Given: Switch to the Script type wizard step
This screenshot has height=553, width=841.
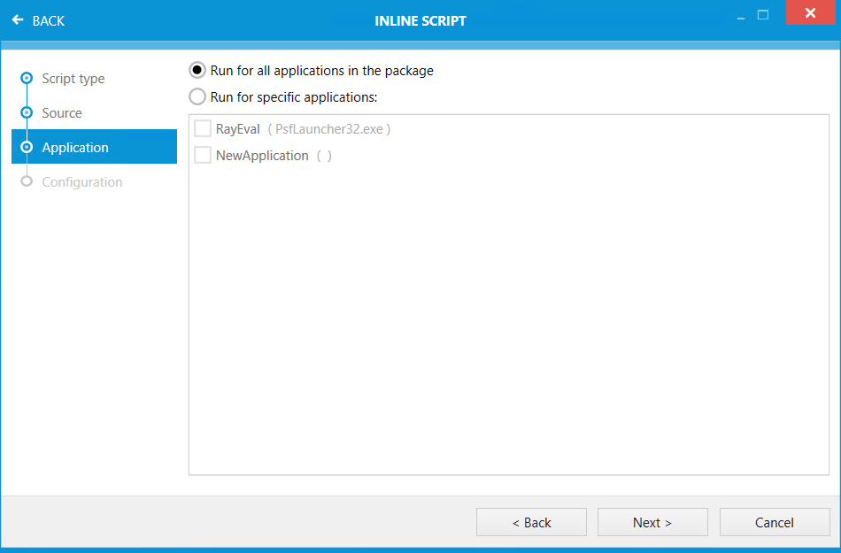Looking at the screenshot, I should [x=73, y=78].
